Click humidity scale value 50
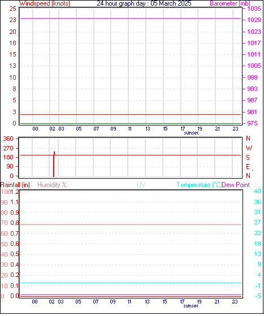The image size is (264, 316). [x=4, y=244]
